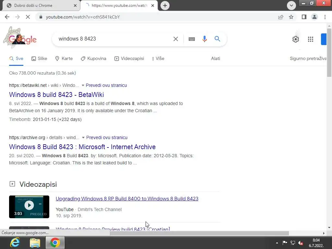Click the blue sign-in button

(x=324, y=39)
